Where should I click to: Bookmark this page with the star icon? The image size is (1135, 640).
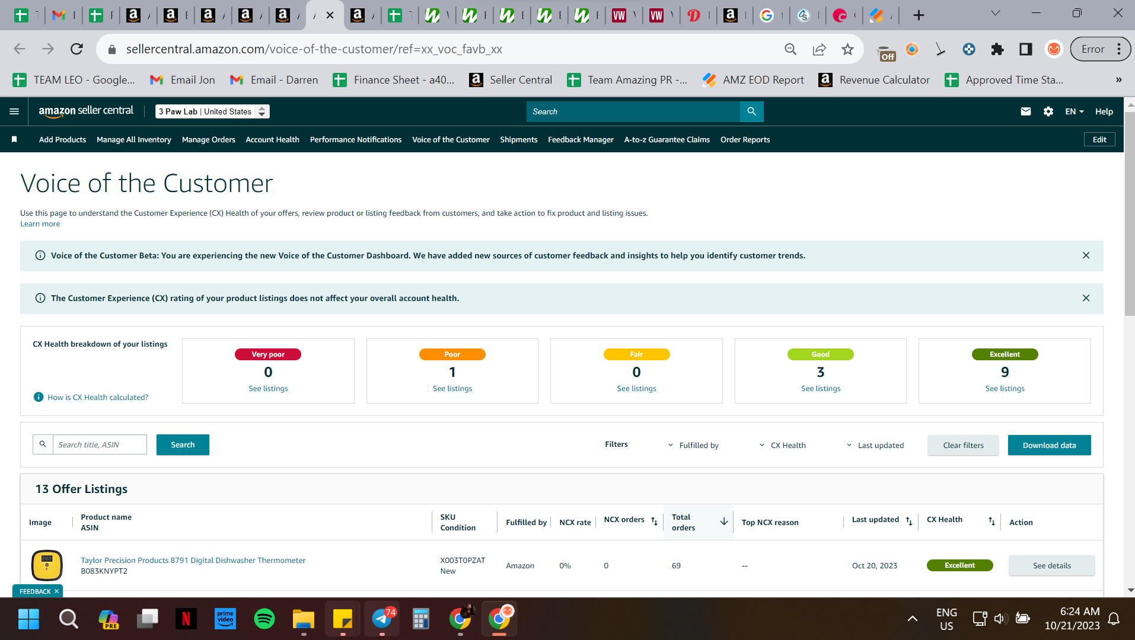click(847, 49)
